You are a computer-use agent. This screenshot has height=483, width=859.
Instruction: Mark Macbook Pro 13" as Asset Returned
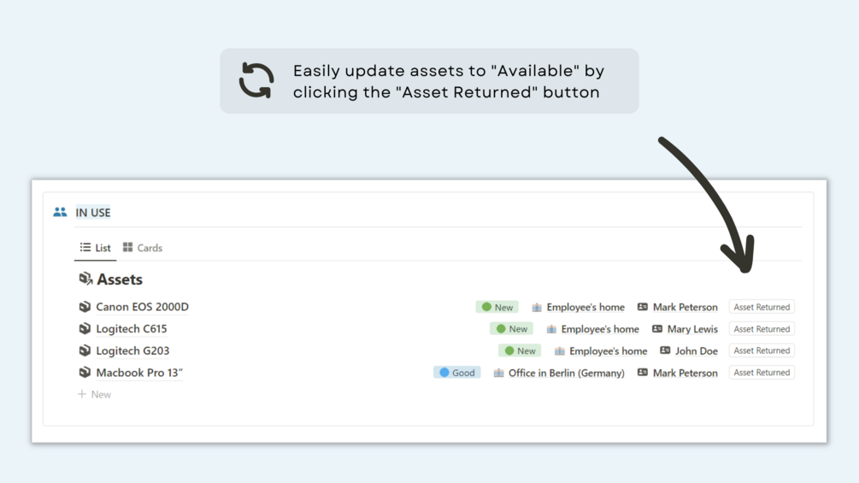762,373
